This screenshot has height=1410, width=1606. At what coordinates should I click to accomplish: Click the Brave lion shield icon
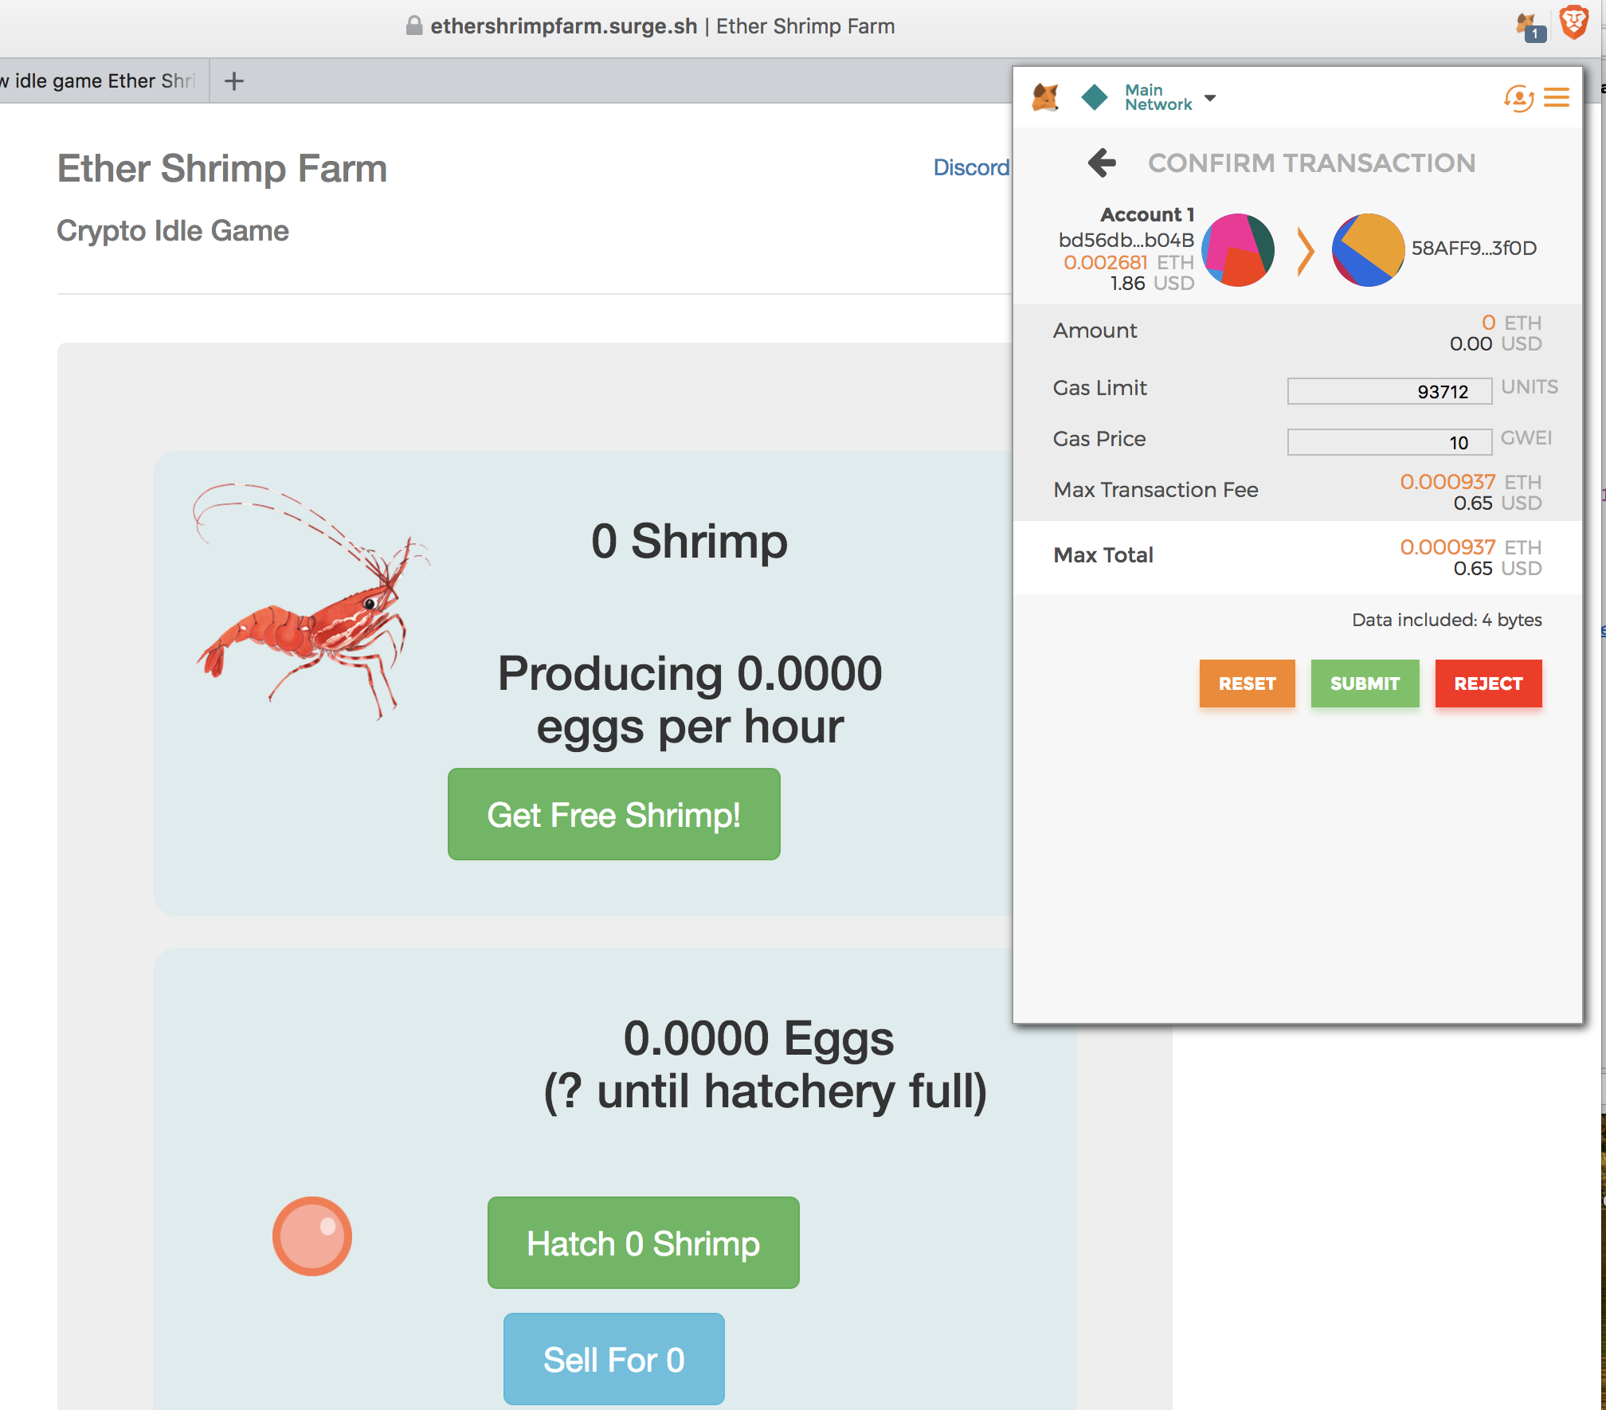tap(1574, 22)
